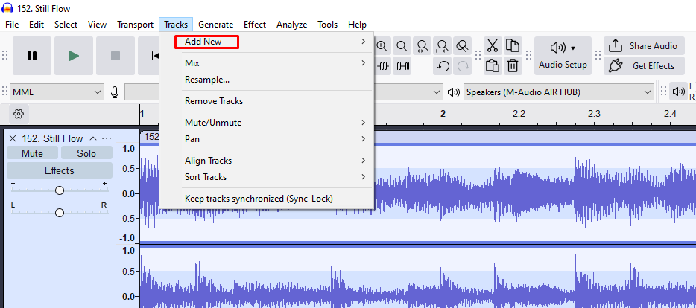Copy selection with the Copy icon

coord(513,45)
